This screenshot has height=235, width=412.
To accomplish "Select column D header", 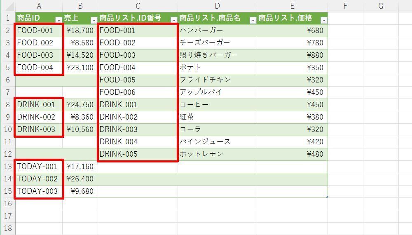I will [x=217, y=6].
